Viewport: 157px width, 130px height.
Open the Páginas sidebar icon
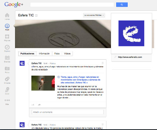coord(7,37)
